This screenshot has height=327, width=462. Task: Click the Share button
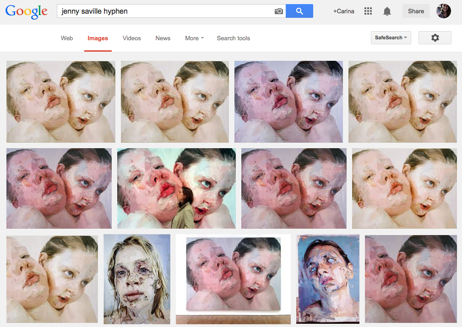point(416,11)
